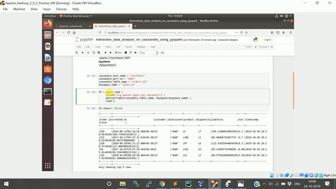The width and height of the screenshot is (336, 189).
Task: Click the df.show(5, False) cell
Action: pyautogui.click(x=183, y=109)
